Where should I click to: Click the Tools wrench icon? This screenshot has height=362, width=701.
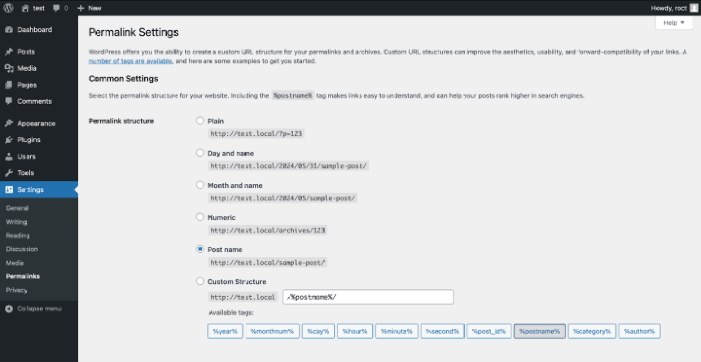[9, 173]
